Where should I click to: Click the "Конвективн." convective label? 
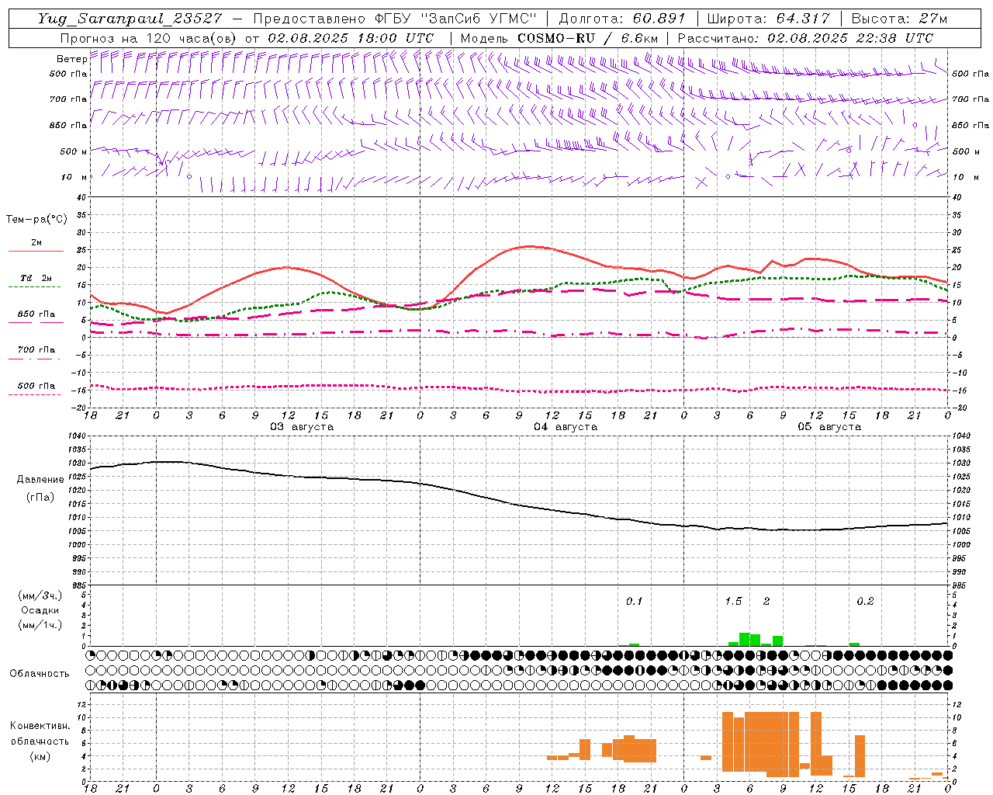point(40,726)
